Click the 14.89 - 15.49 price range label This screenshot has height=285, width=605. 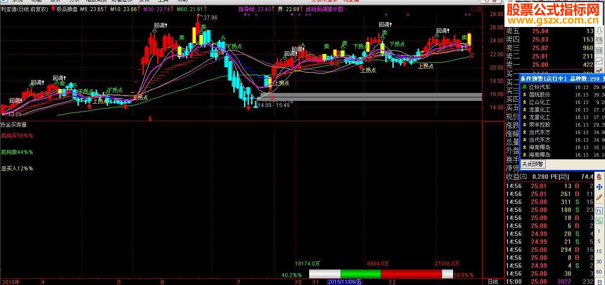[274, 105]
